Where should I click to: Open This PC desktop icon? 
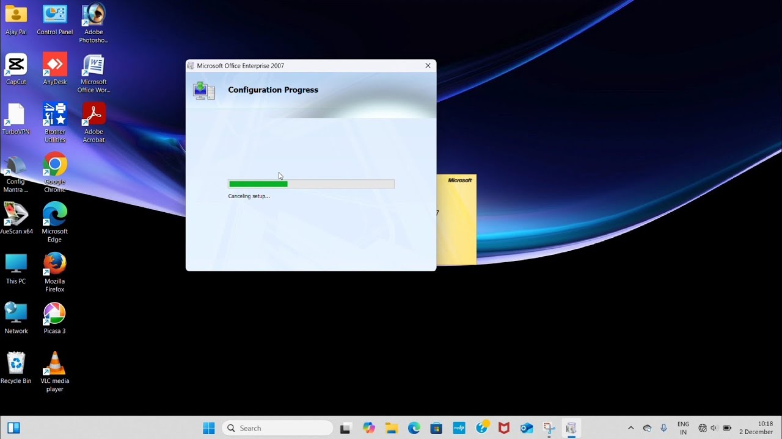click(16, 269)
